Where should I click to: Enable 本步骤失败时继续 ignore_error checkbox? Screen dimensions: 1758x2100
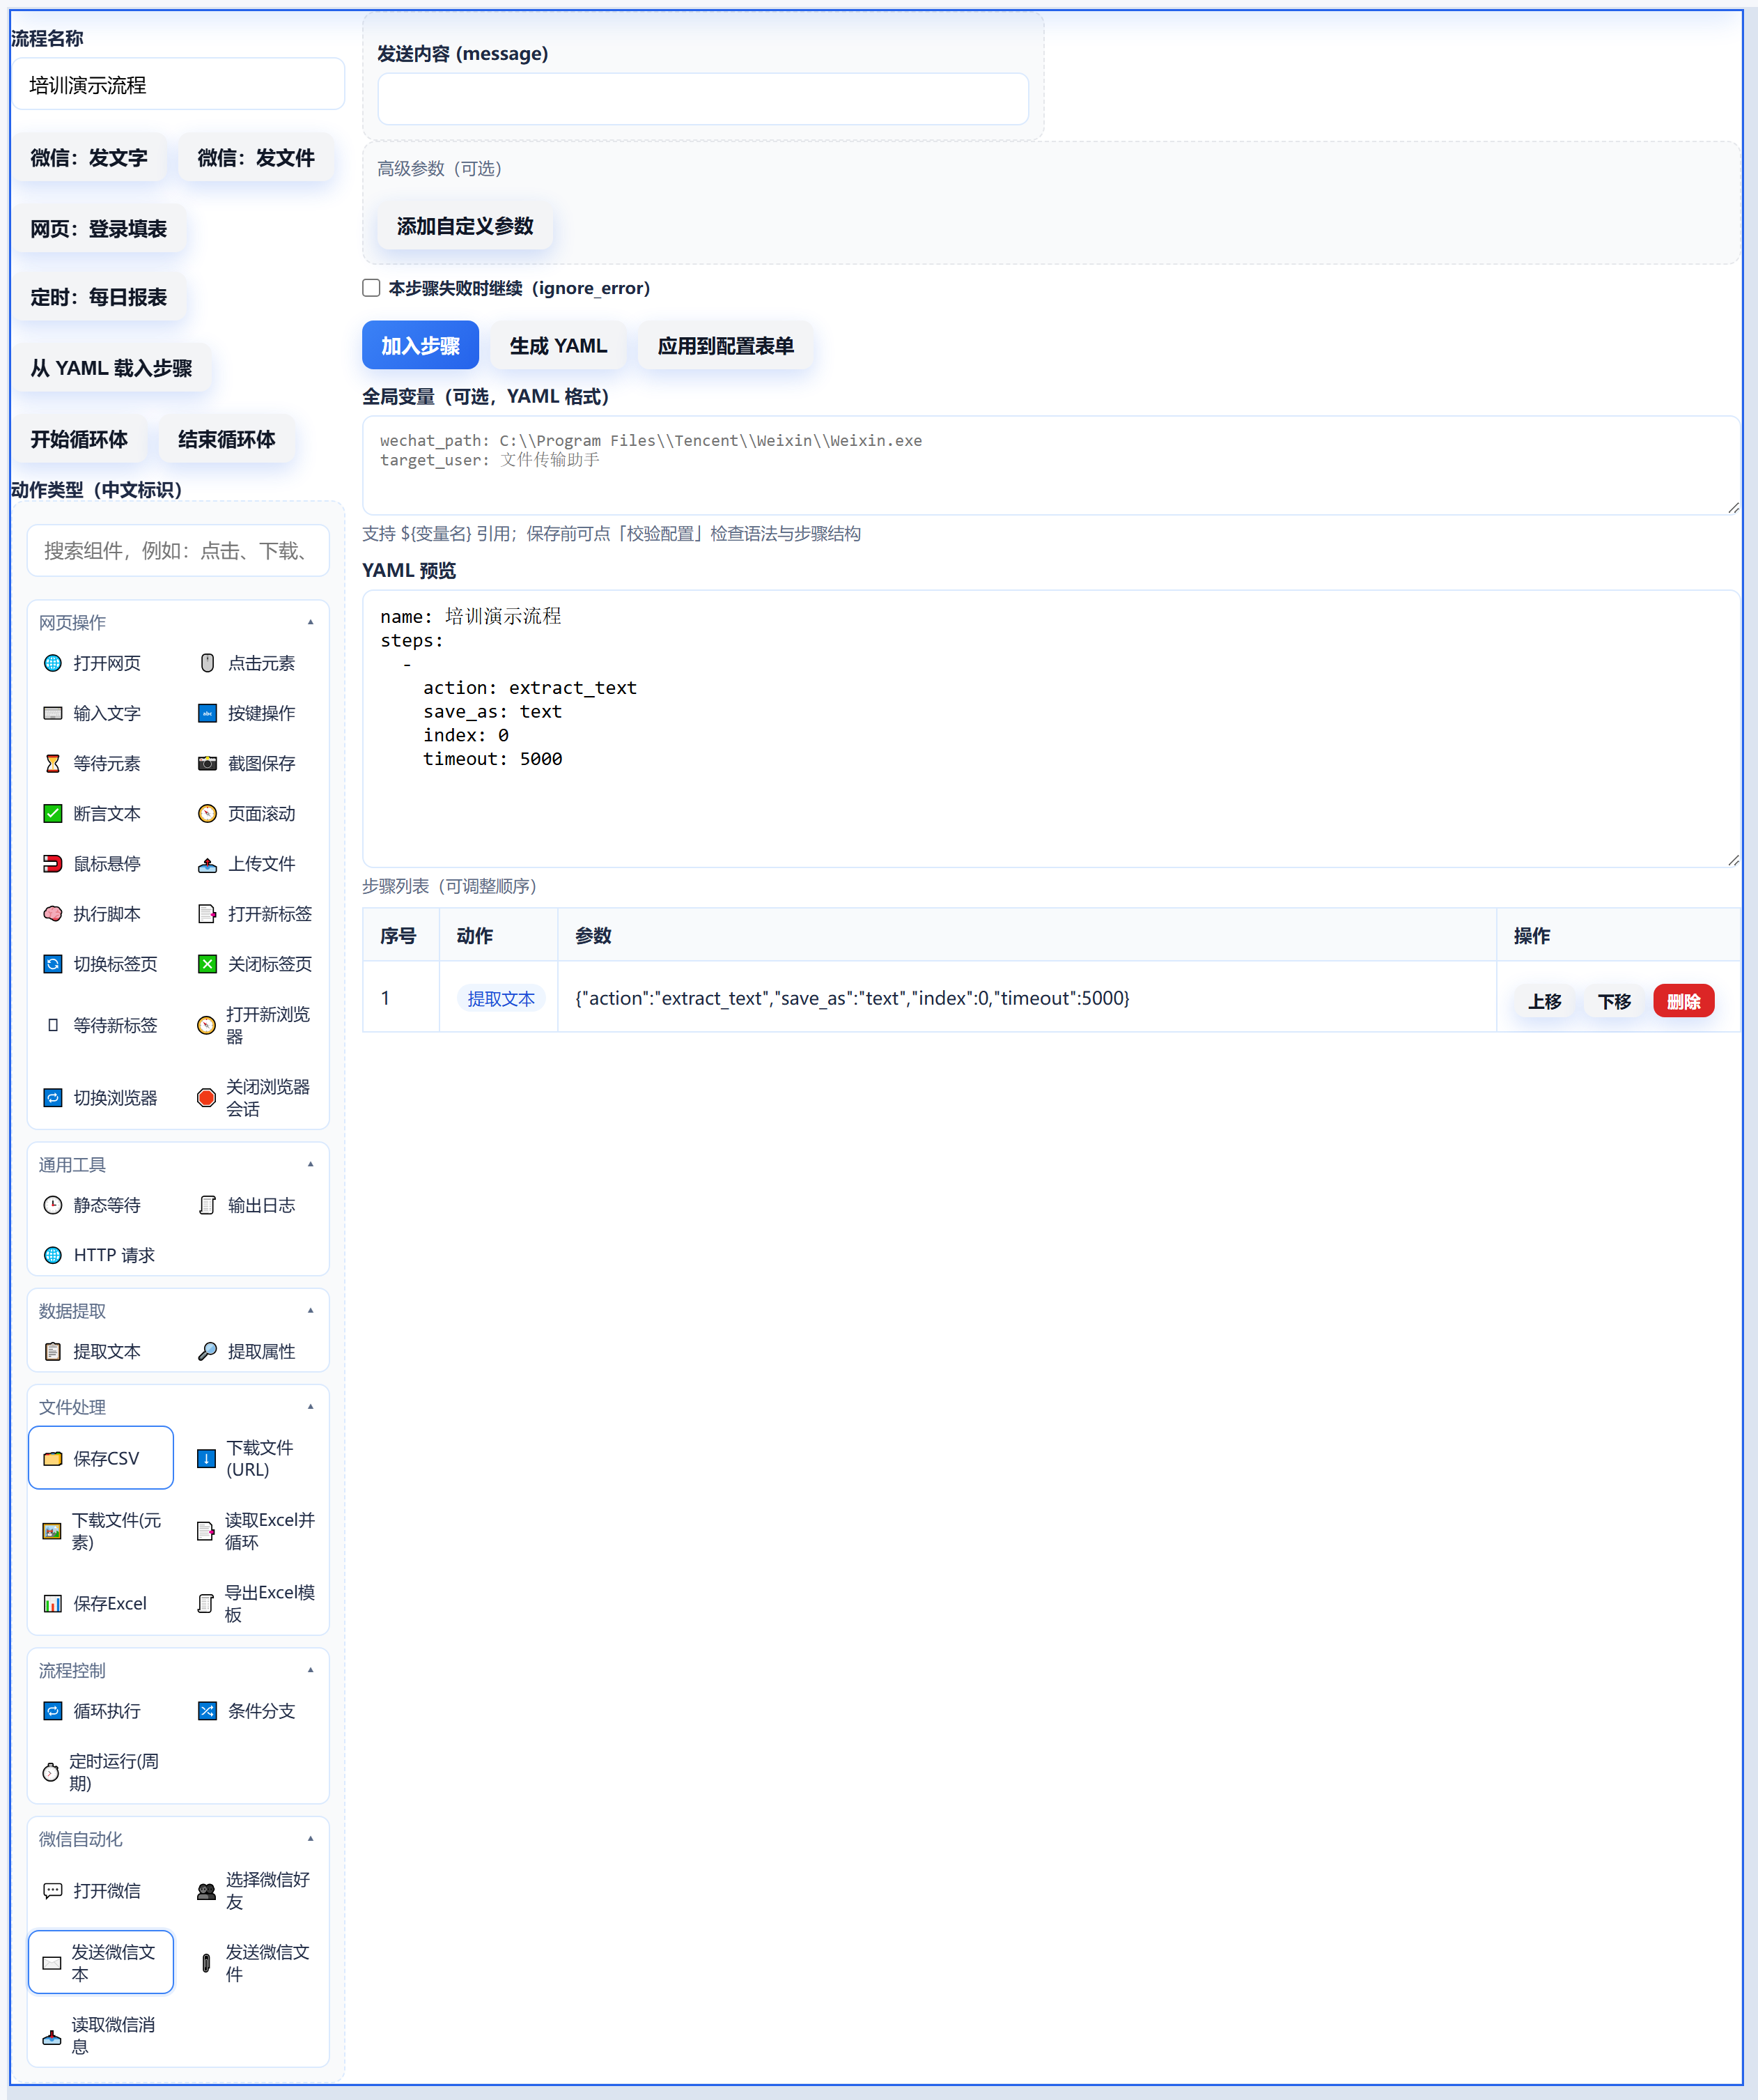371,288
